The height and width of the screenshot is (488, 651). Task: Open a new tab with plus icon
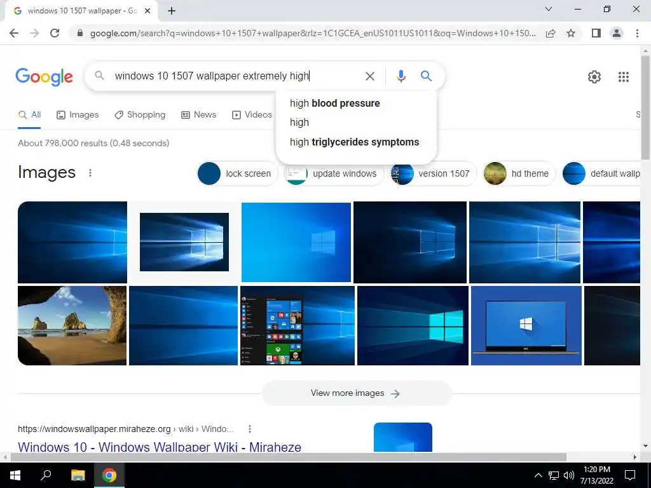[172, 11]
